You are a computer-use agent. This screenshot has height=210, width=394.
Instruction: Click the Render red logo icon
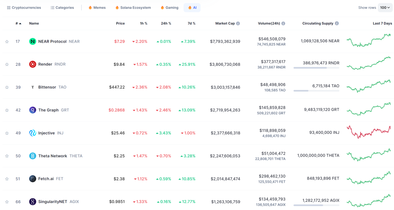[32, 64]
